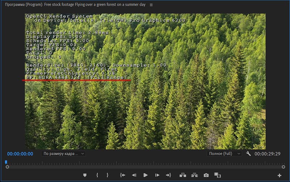Click the 'Target FPS:0.00' overlay line
The width and height of the screenshot is (290, 182).
tap(51, 45)
